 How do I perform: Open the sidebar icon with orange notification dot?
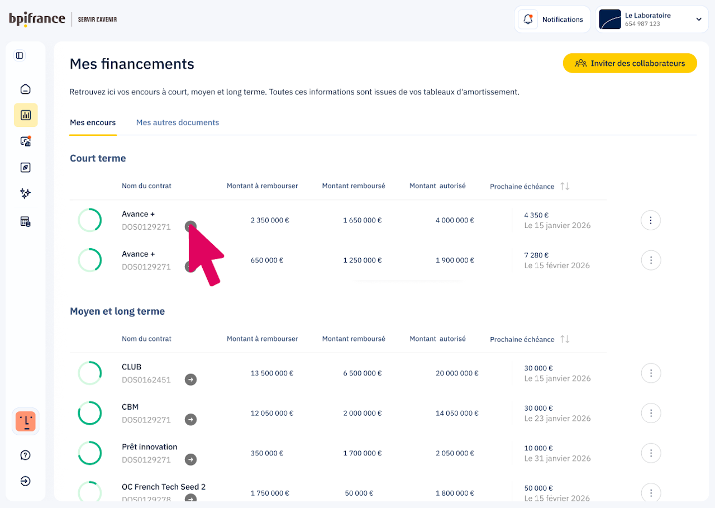[x=25, y=141]
